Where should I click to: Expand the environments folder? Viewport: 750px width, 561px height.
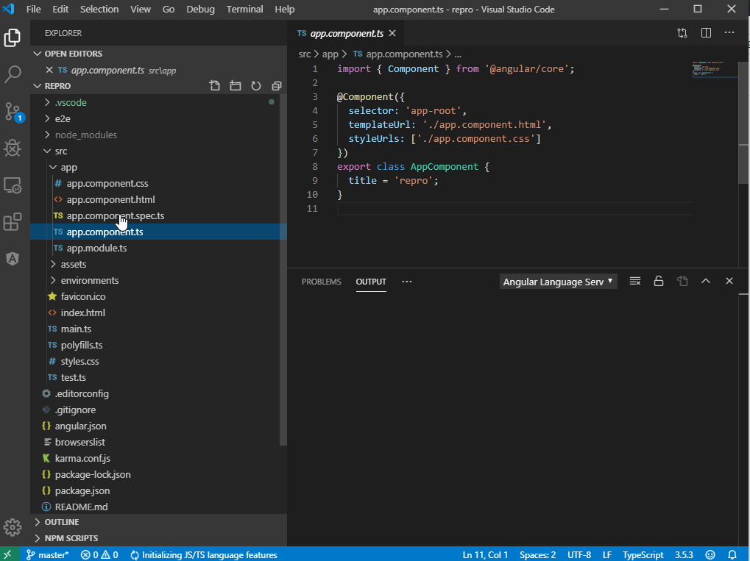pos(90,281)
